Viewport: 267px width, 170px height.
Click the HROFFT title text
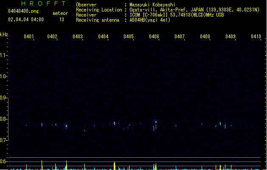[43, 3]
